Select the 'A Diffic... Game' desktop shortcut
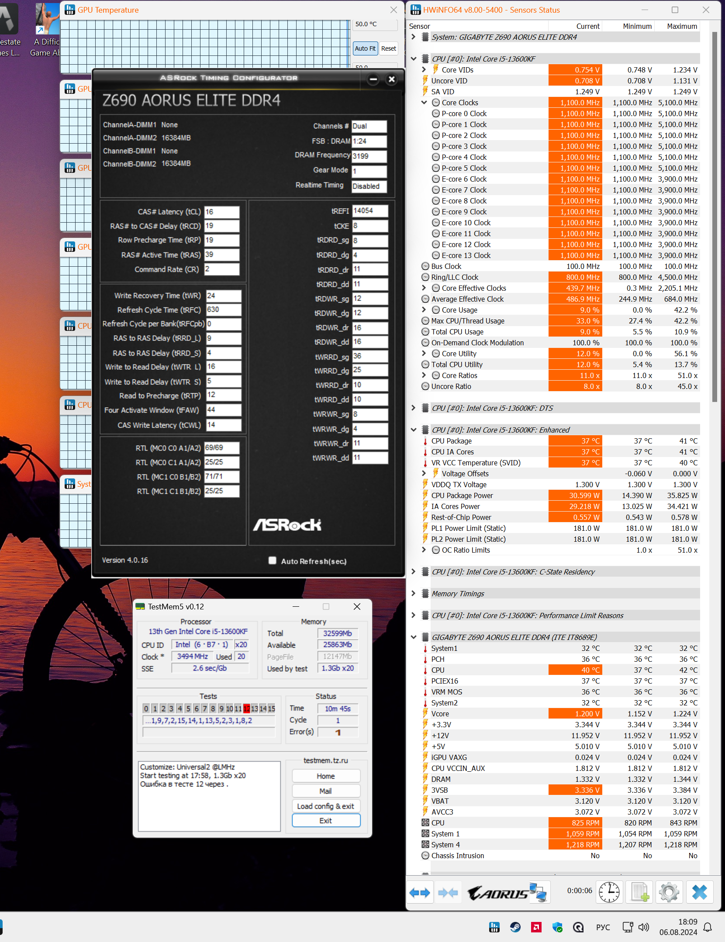 pyautogui.click(x=46, y=30)
